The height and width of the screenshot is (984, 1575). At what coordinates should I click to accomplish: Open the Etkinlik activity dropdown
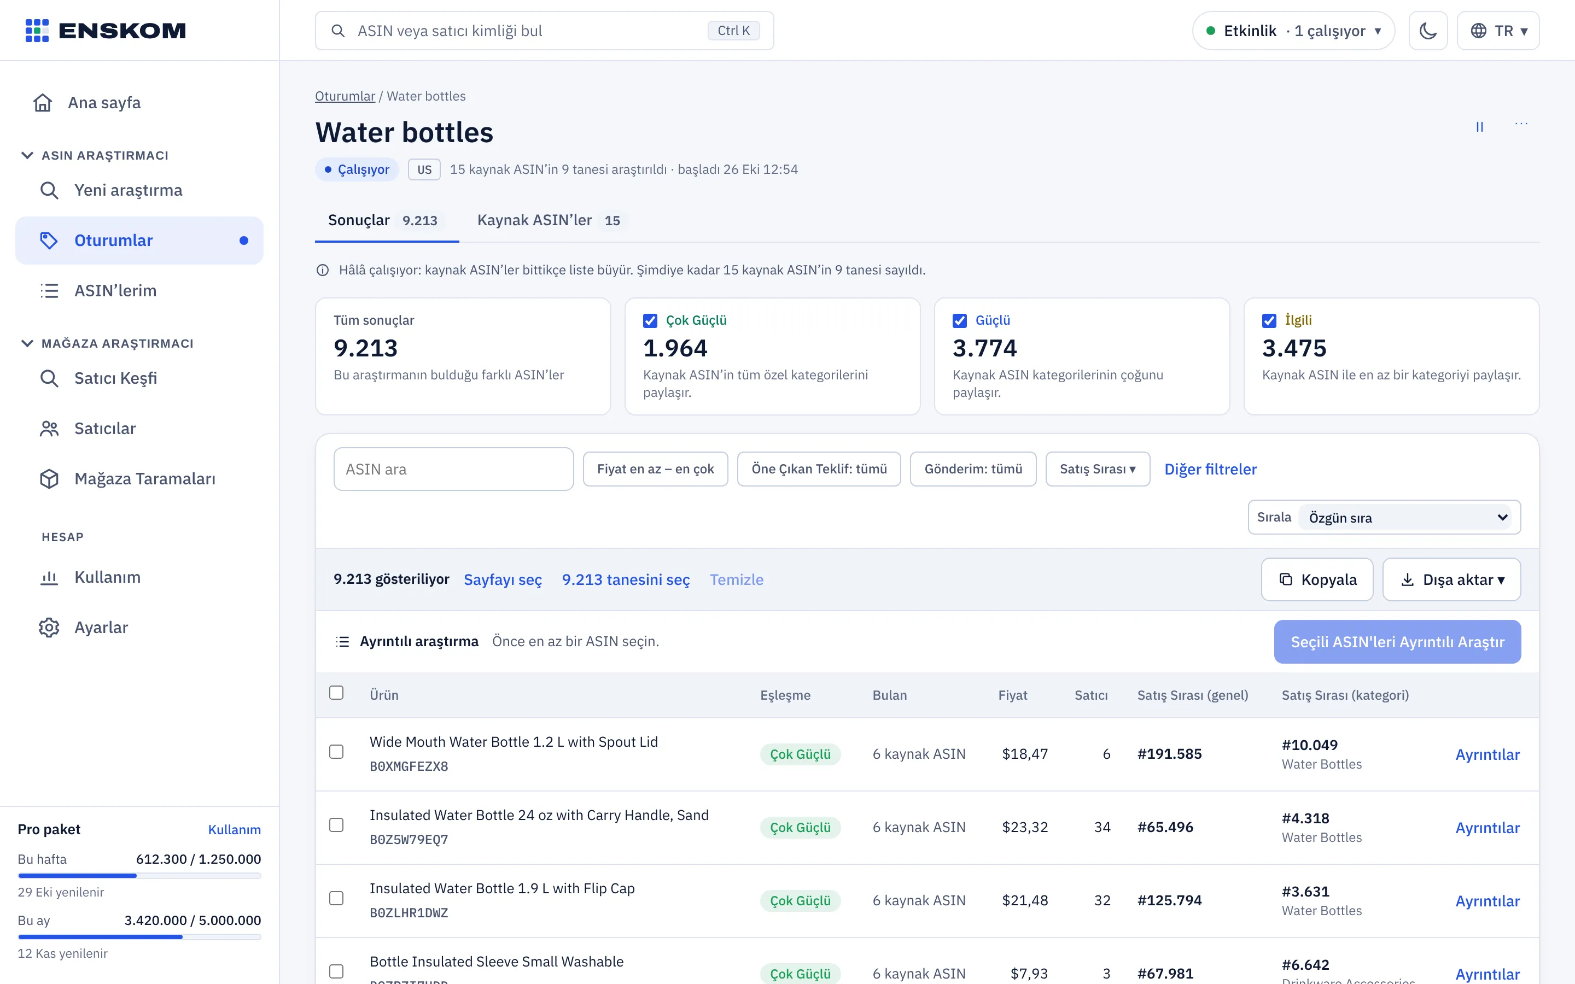click(x=1293, y=31)
